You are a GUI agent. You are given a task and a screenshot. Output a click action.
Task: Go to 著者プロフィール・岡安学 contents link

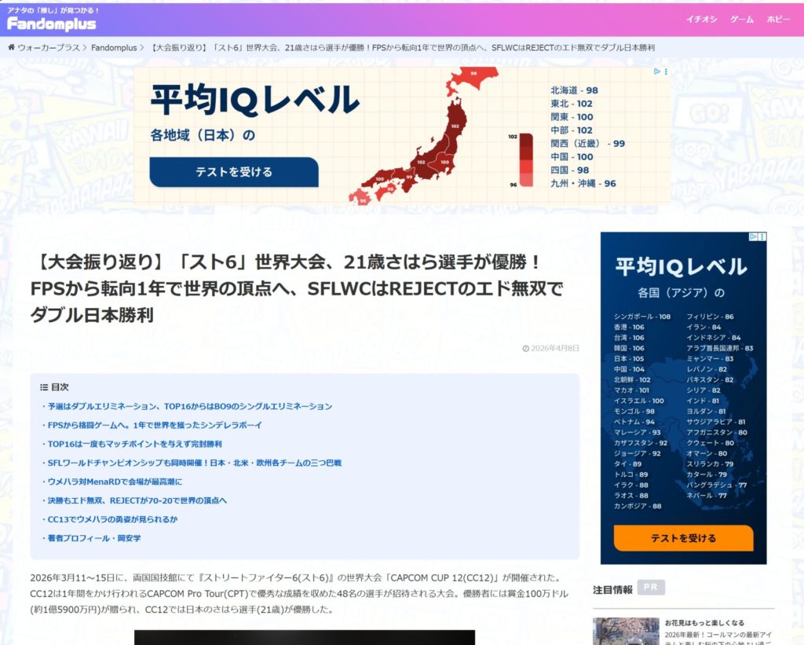pyautogui.click(x=93, y=538)
